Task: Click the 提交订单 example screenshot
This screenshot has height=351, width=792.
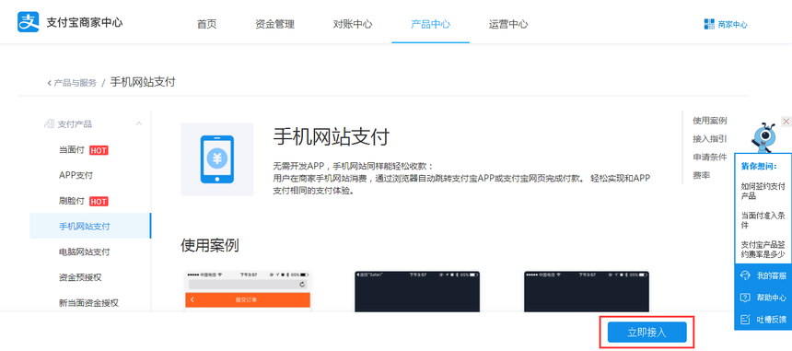Action: tap(248, 291)
